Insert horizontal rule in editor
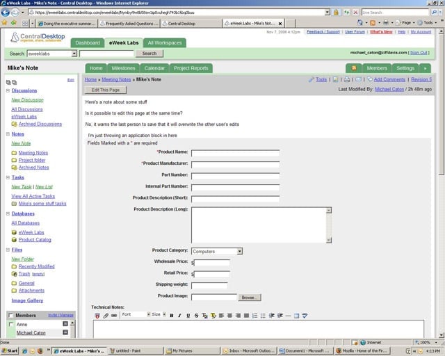The width and height of the screenshot is (445, 356). [x=288, y=316]
